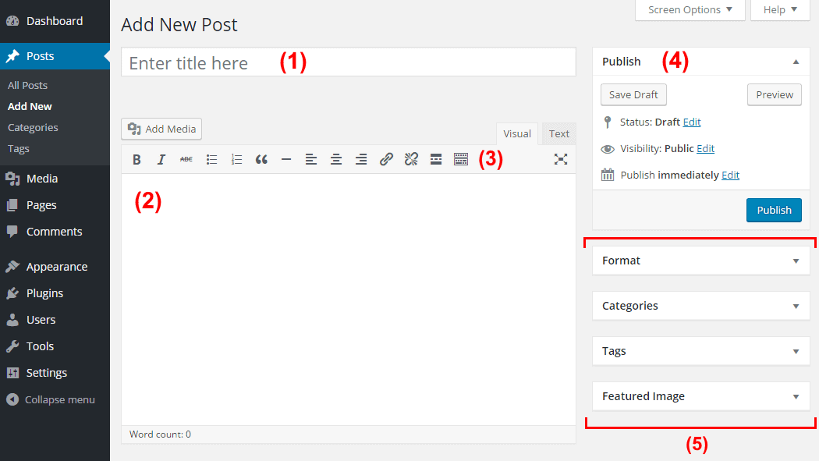Click the remove link broken chain icon

[411, 159]
